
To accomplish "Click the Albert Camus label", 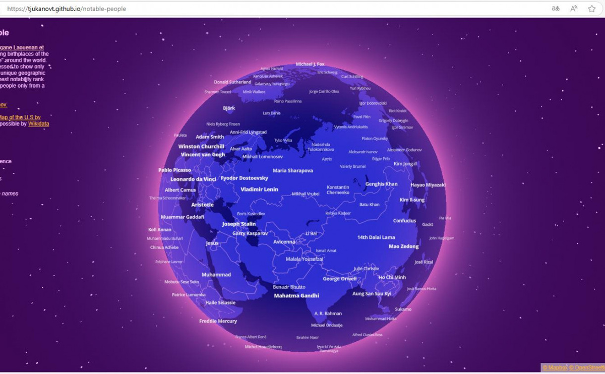I will click(180, 190).
